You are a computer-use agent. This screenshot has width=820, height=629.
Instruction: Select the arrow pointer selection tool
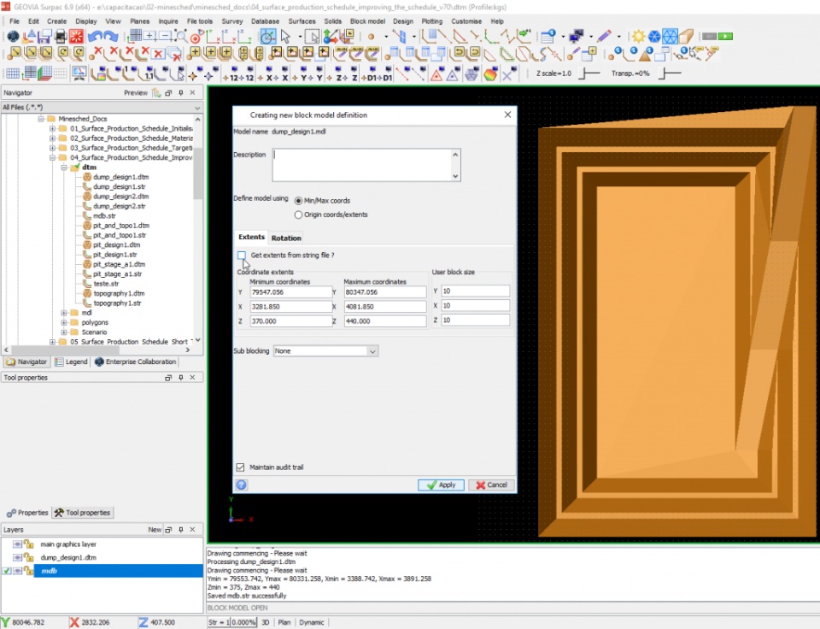[286, 37]
